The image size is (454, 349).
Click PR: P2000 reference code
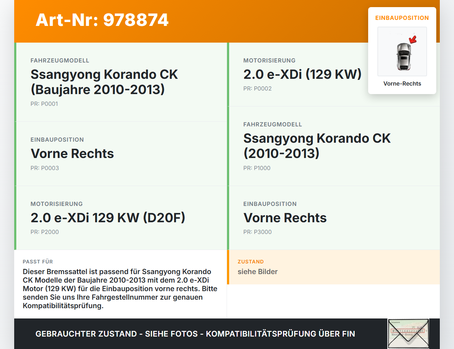(45, 232)
